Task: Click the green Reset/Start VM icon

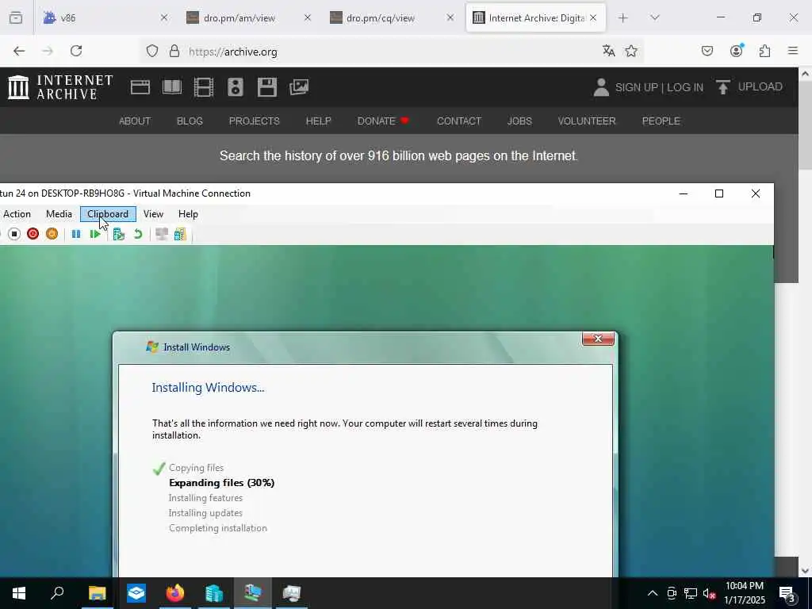Action: (95, 234)
